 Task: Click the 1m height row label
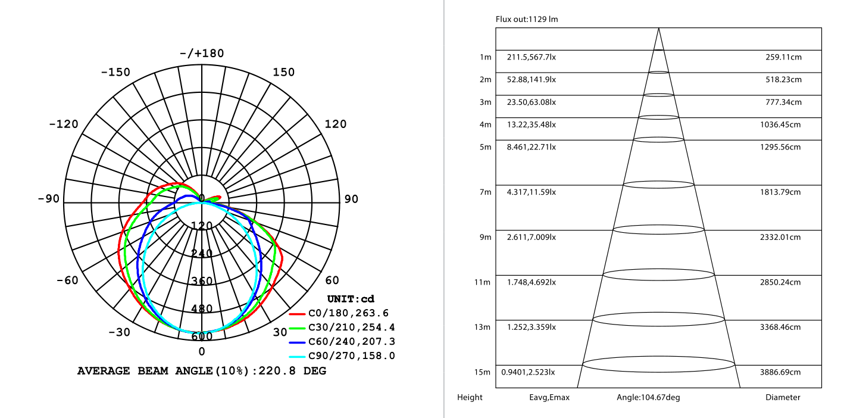tap(486, 57)
